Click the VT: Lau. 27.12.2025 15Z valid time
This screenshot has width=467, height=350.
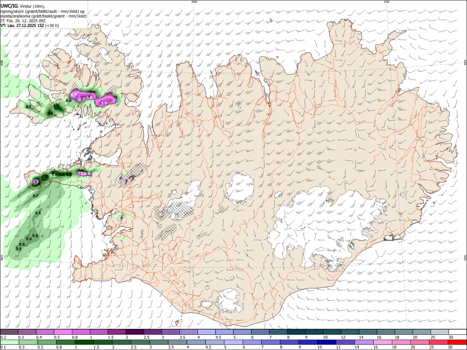(30, 26)
